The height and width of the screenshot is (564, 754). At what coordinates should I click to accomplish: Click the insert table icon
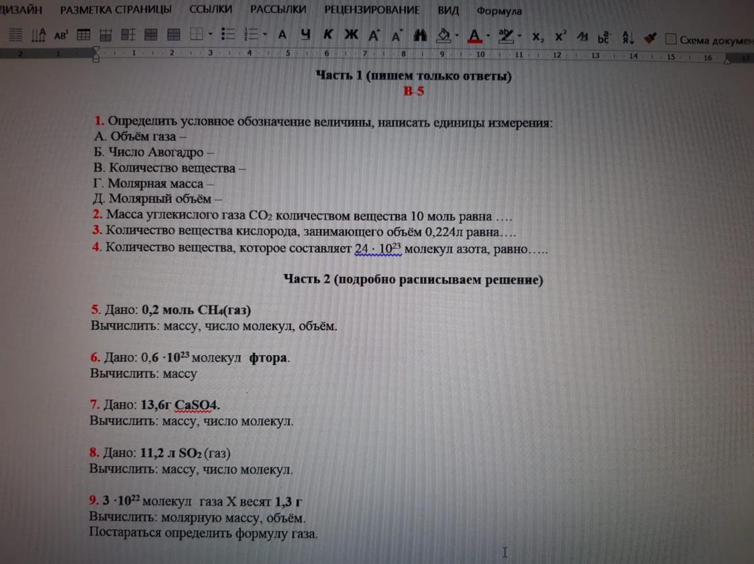[84, 35]
